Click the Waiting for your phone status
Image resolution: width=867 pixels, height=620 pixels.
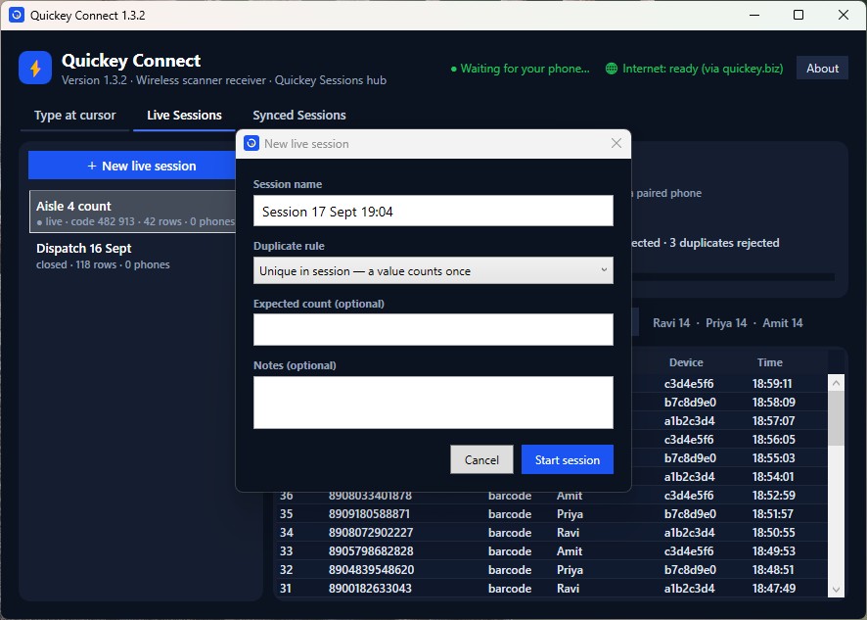point(520,69)
